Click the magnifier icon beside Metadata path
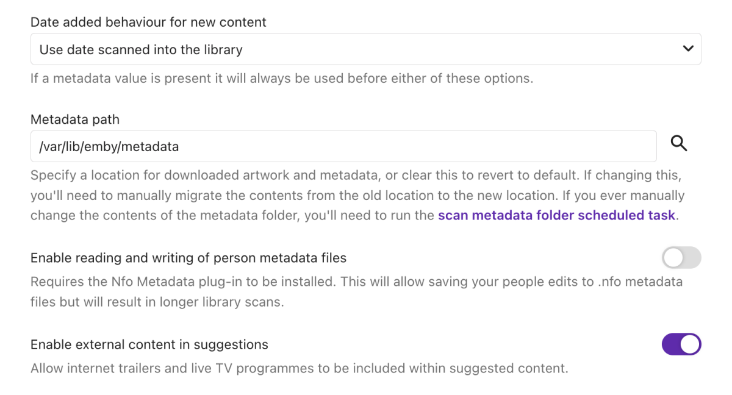Image resolution: width=732 pixels, height=395 pixels. pyautogui.click(x=679, y=144)
